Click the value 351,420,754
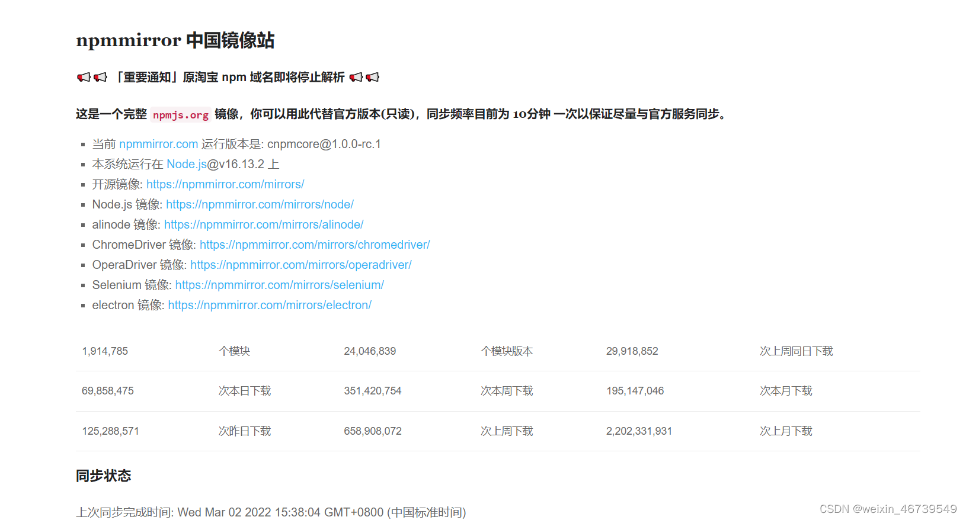This screenshot has height=520, width=966. (x=373, y=391)
